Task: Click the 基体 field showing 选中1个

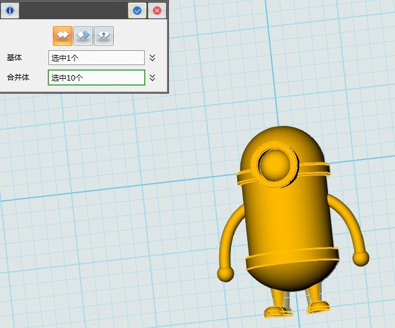Action: pyautogui.click(x=96, y=58)
